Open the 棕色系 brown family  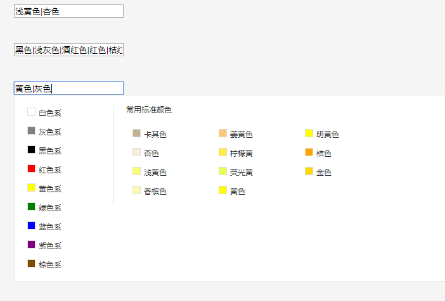[44, 264]
